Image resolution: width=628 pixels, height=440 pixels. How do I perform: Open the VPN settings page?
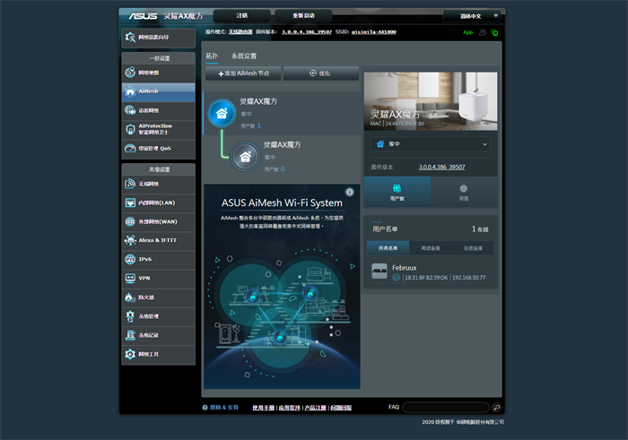[x=158, y=278]
